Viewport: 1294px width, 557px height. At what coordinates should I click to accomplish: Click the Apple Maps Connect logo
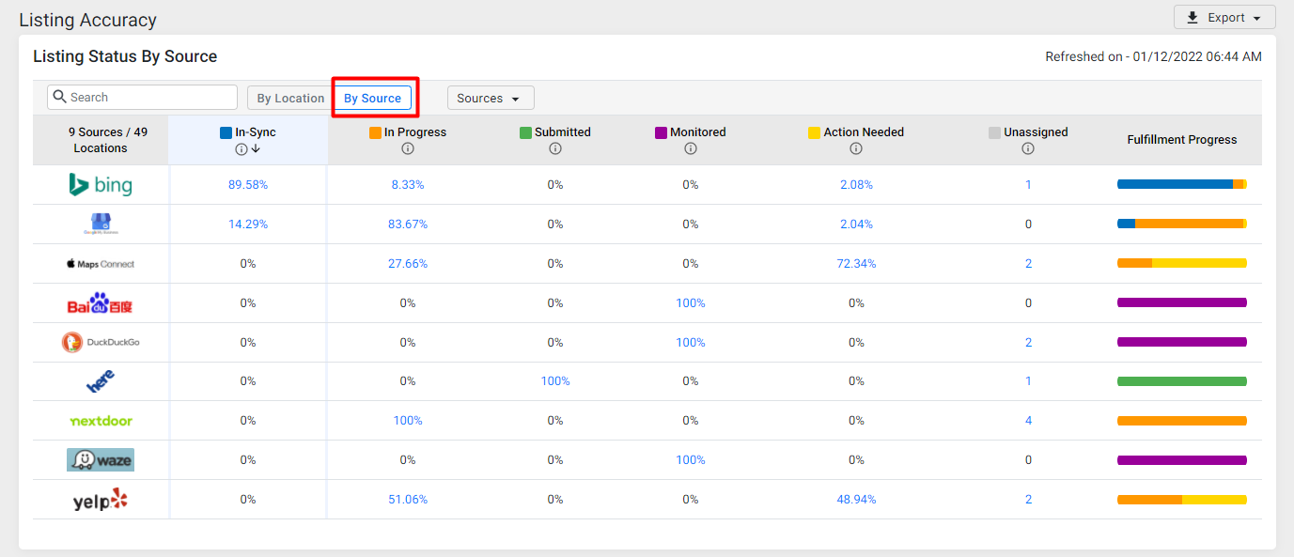(101, 264)
